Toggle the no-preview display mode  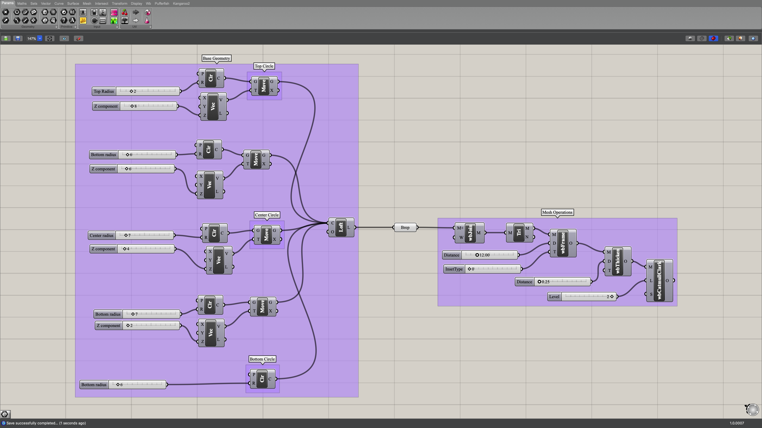pyautogui.click(x=690, y=38)
